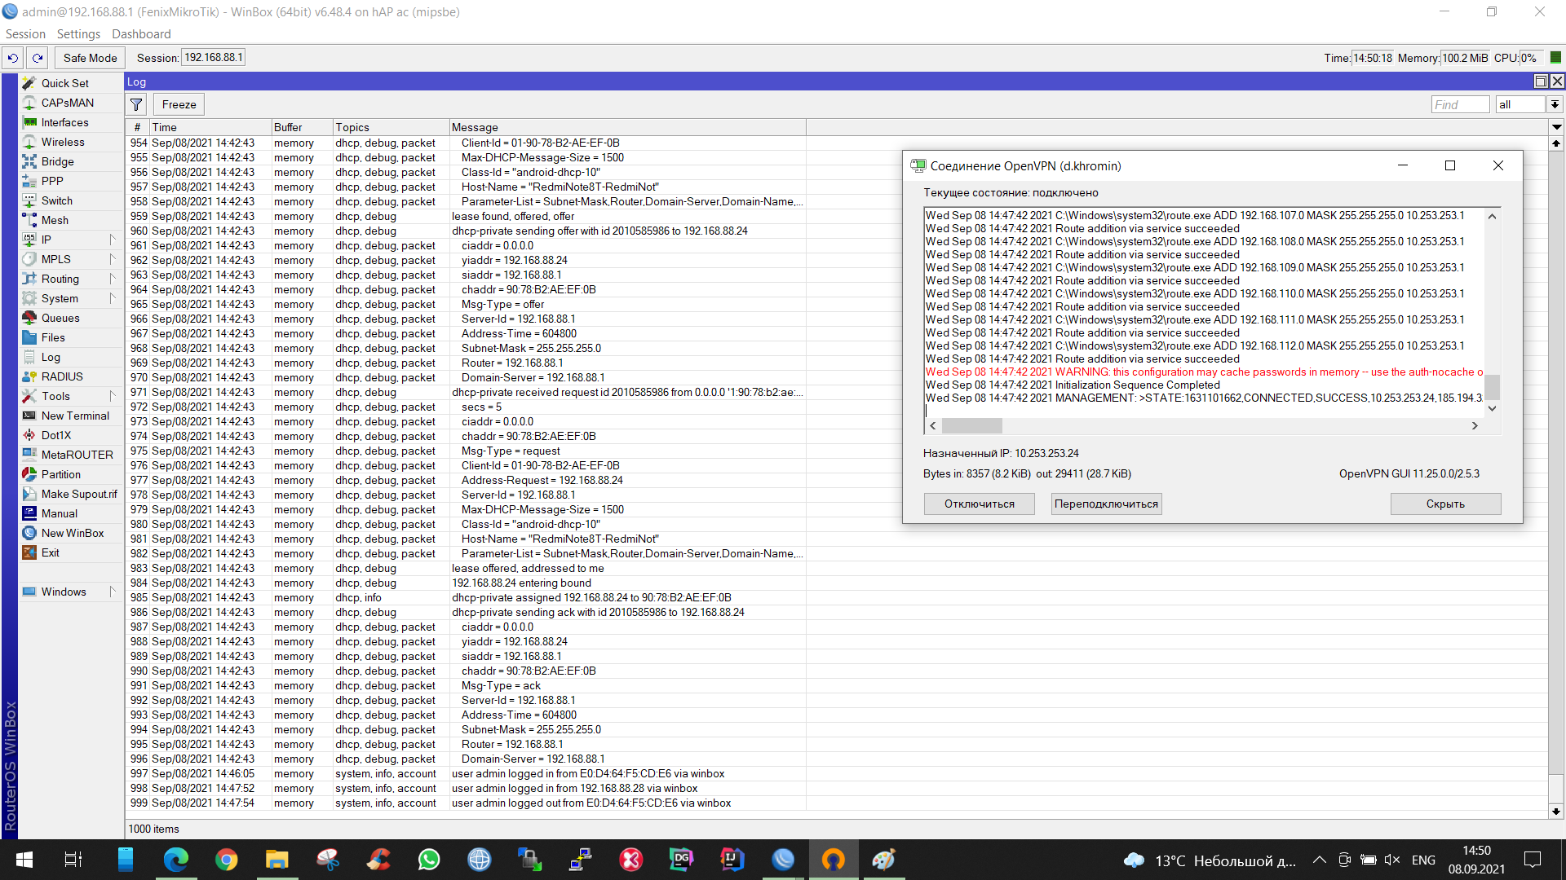Open MetaROUTER menu
1566x880 pixels.
coord(77,455)
